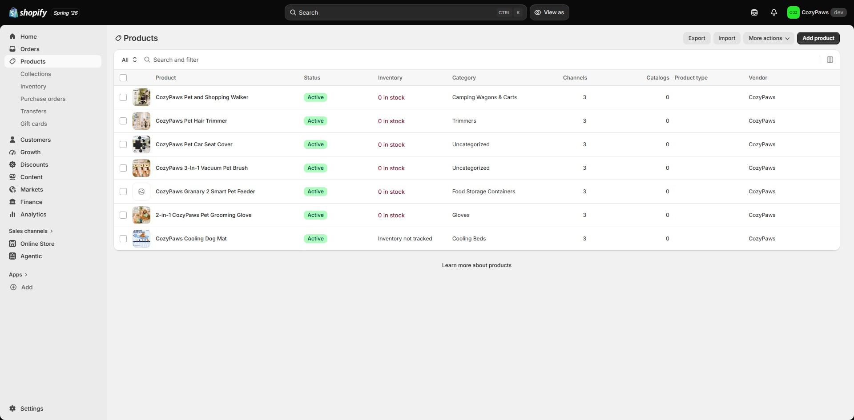Click the Camping Wagons & Carts category cell
The height and width of the screenshot is (420, 854).
pos(484,97)
